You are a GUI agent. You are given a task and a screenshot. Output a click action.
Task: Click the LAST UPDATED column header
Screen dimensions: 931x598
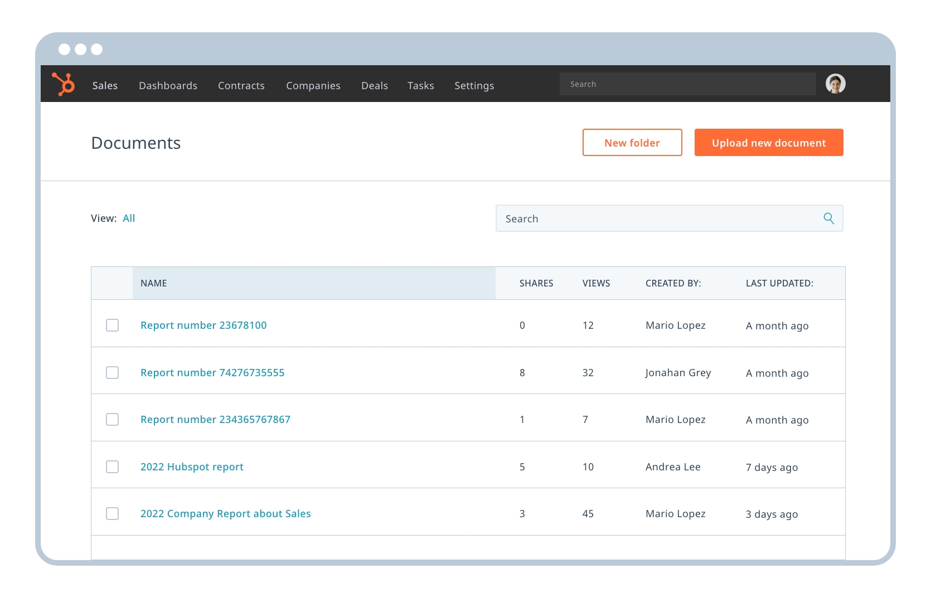[x=779, y=283]
